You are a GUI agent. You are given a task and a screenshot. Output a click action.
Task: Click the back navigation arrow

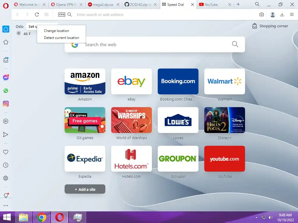coord(17,15)
